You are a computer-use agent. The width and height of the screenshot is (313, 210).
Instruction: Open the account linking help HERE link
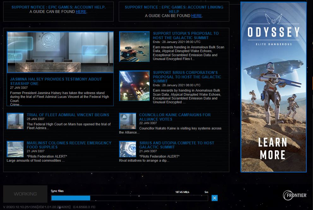(196, 16)
